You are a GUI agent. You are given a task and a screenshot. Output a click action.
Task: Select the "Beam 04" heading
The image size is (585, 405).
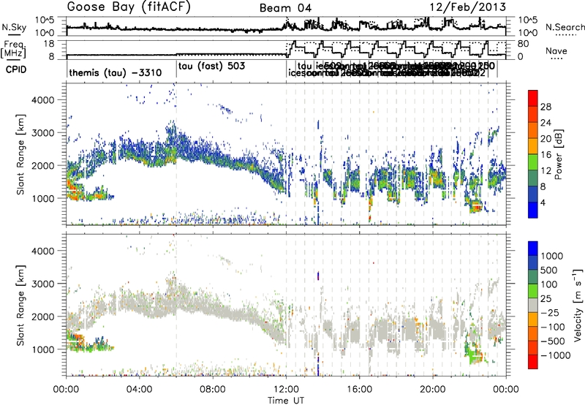[x=285, y=8]
